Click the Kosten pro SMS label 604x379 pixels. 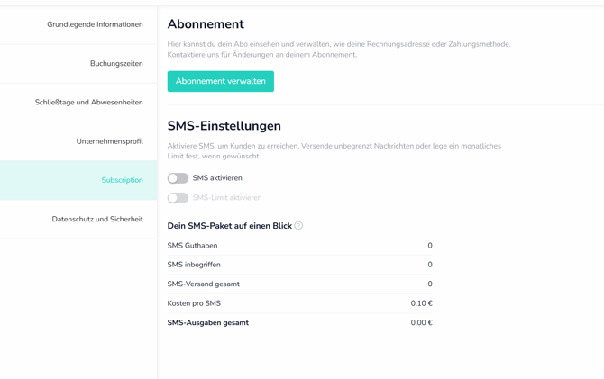pos(194,303)
